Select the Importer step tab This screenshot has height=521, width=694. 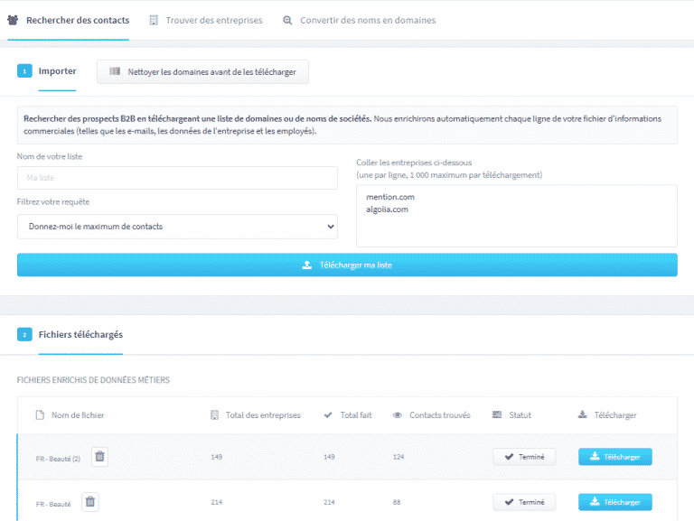(57, 71)
